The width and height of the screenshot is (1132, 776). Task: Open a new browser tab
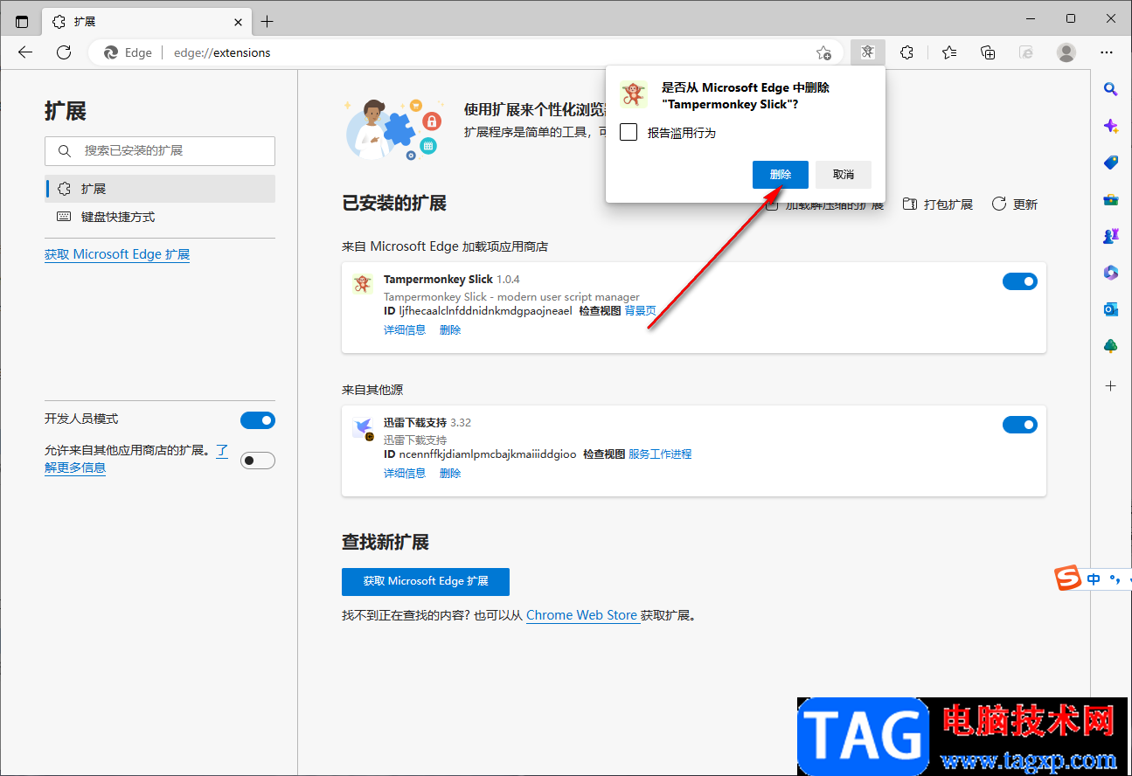point(267,21)
